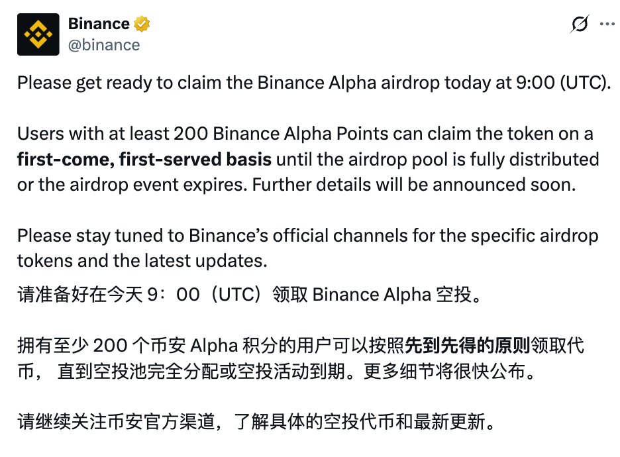Image resolution: width=620 pixels, height=457 pixels.
Task: Click the Binance display name
Action: (x=99, y=24)
